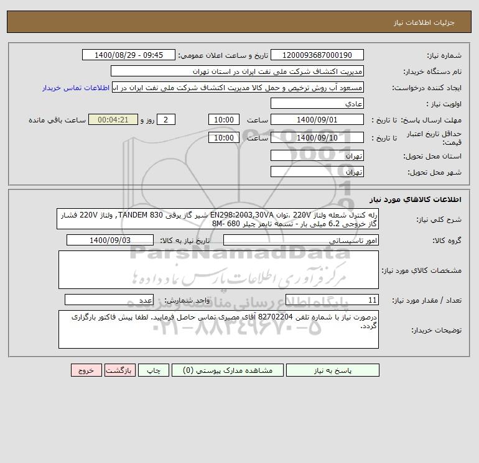Screen dimensions: 479x463
Task: Click remaining time countdown 00:04:21
Action: click(x=113, y=120)
